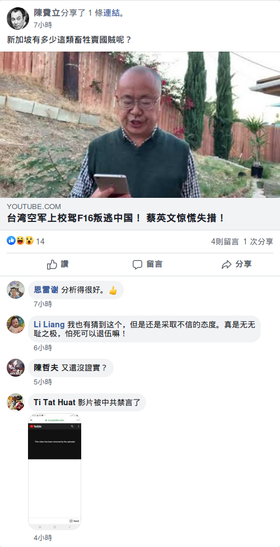280x547 pixels.
Task: Open the removed-video screenshot attachment
Action: (x=54, y=472)
